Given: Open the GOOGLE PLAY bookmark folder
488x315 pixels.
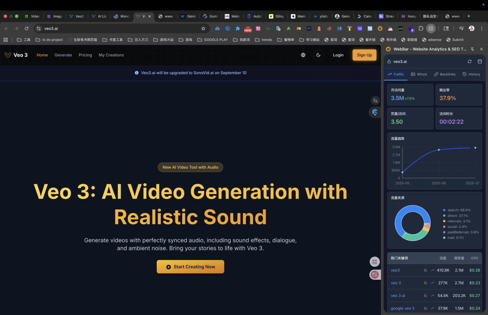Looking at the screenshot, I should [212, 40].
